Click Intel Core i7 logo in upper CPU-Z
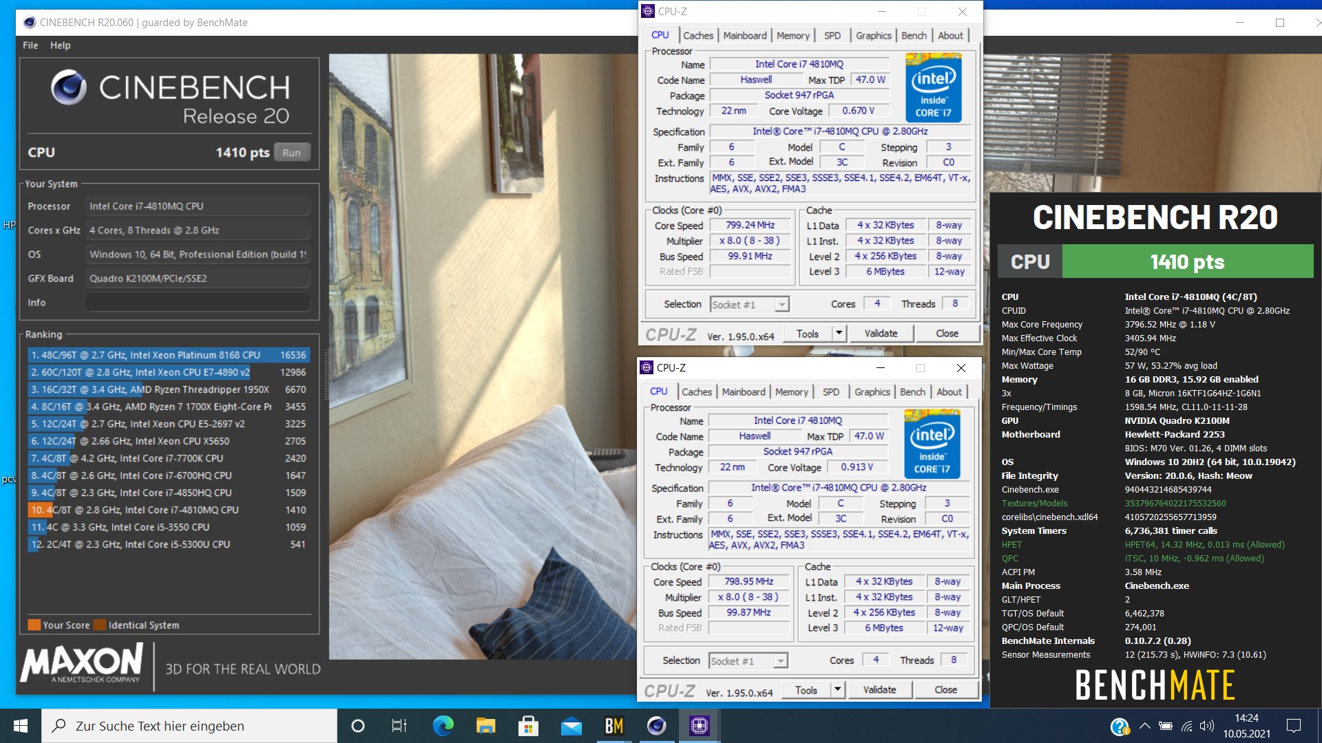 coord(933,89)
